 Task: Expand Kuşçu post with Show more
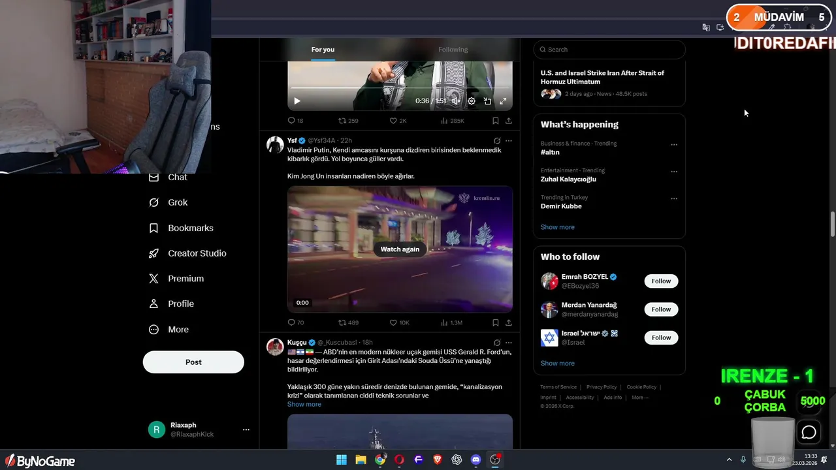point(304,404)
